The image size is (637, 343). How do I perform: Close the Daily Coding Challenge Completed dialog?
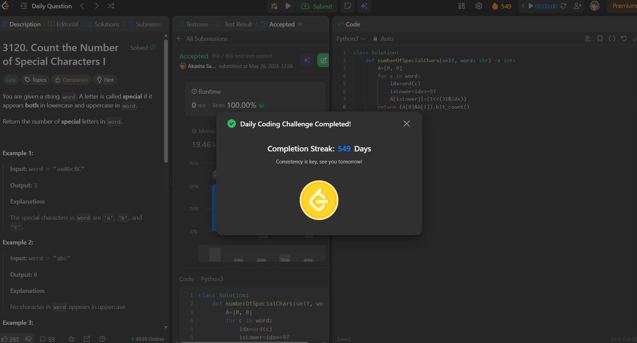(x=407, y=124)
